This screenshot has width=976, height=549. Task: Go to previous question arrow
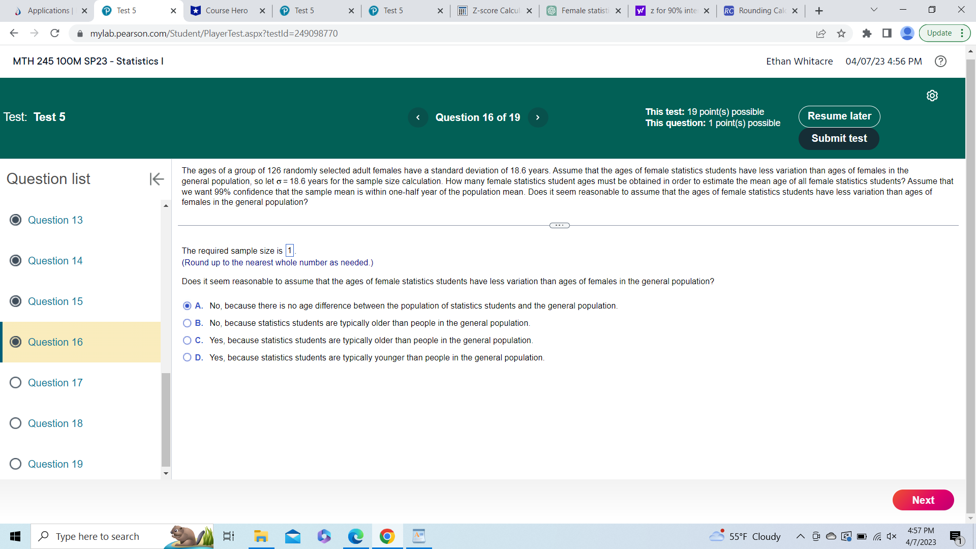pos(418,117)
